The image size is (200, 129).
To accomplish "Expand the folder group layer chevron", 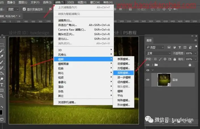I will pyautogui.click(x=153, y=65).
